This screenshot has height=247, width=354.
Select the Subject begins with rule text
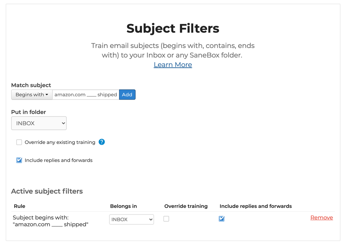click(x=51, y=221)
